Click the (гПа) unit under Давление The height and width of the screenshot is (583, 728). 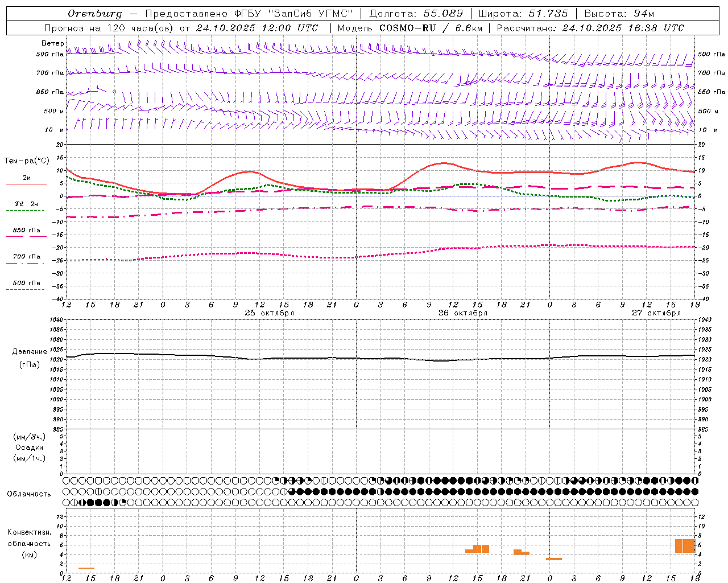coord(30,365)
